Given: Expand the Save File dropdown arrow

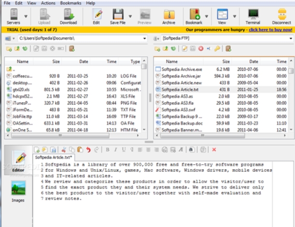Looking at the screenshot, I should 130,16.
